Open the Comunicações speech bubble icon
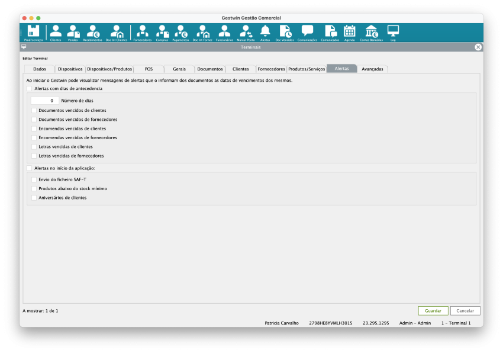Image resolution: width=503 pixels, height=353 pixels. tap(307, 32)
